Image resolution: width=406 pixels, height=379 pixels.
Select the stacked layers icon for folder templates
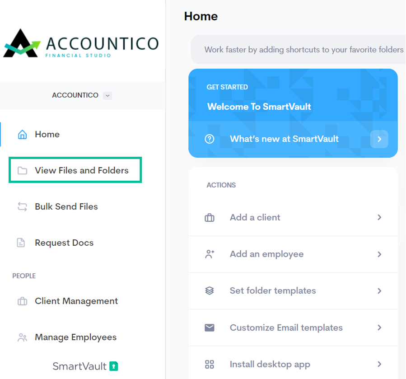tap(209, 290)
